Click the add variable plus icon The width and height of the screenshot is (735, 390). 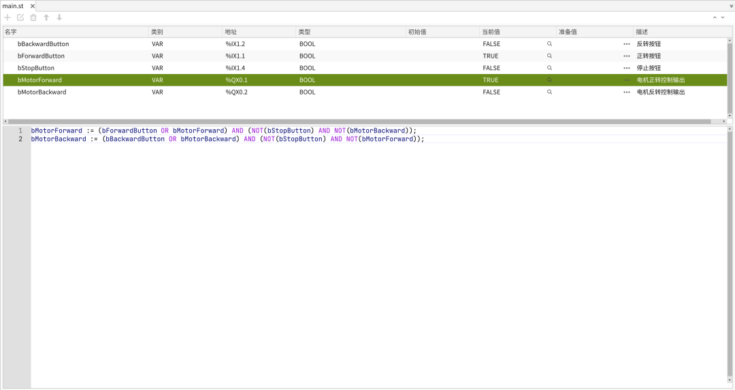7,18
